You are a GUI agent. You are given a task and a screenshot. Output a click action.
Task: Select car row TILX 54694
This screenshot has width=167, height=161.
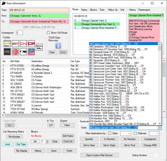[45, 76]
